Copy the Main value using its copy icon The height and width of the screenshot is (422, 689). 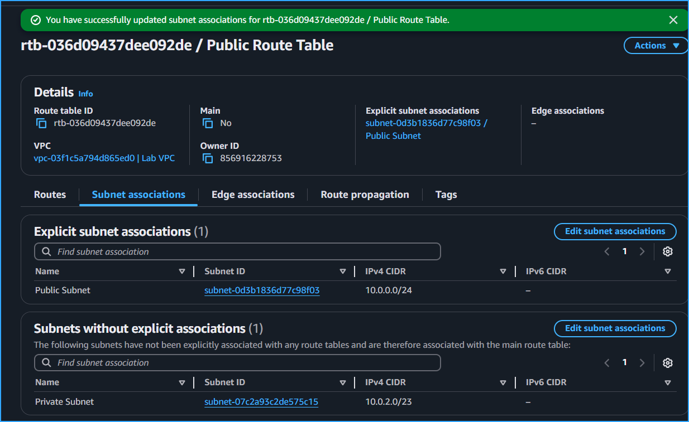[x=208, y=123]
